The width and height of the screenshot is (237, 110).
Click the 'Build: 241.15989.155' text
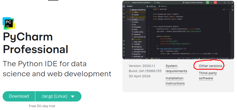click(x=145, y=71)
